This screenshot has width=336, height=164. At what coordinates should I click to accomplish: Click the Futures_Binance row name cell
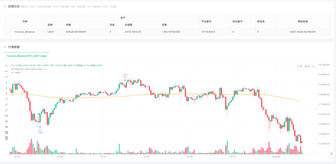pyautogui.click(x=25, y=32)
